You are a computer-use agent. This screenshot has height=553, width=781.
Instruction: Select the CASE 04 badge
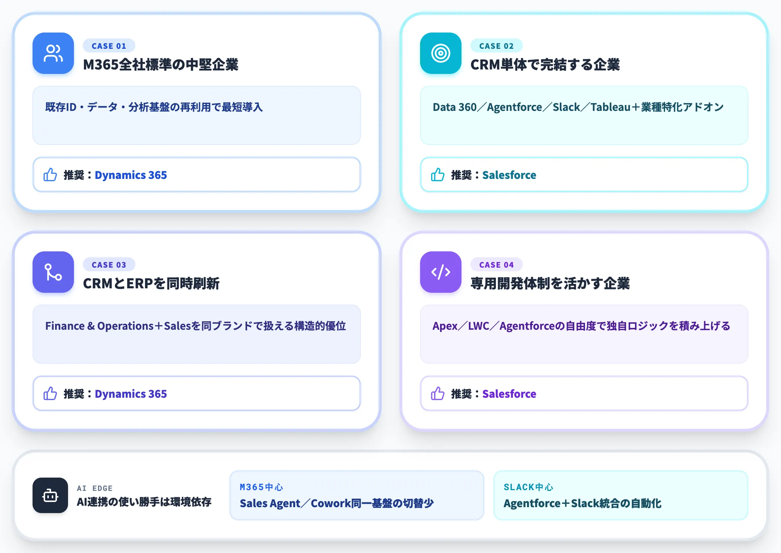[497, 265]
